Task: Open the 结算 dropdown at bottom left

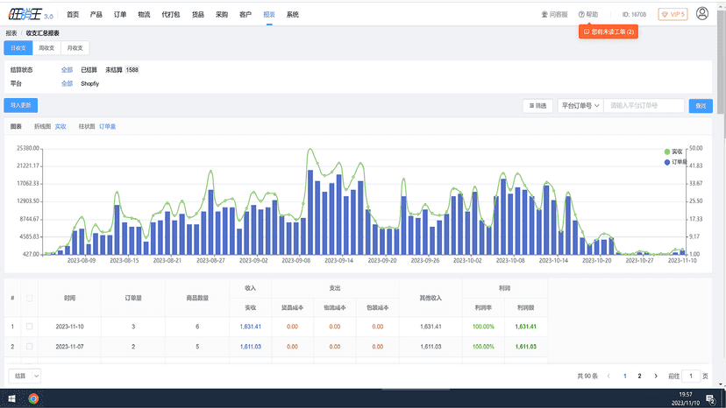Action: [x=25, y=376]
